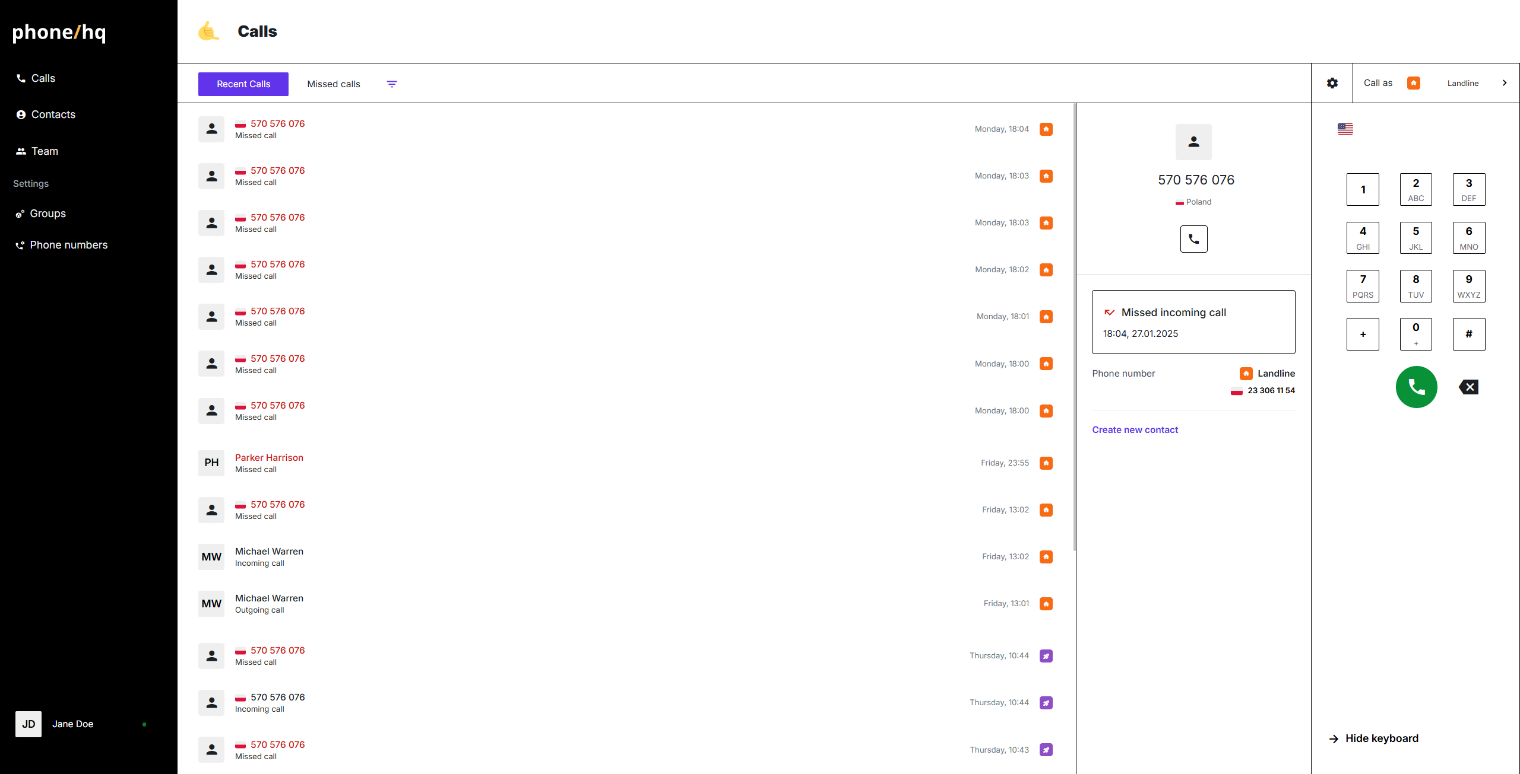
Task: Open Phone numbers settings in sidebar
Action: 68,245
